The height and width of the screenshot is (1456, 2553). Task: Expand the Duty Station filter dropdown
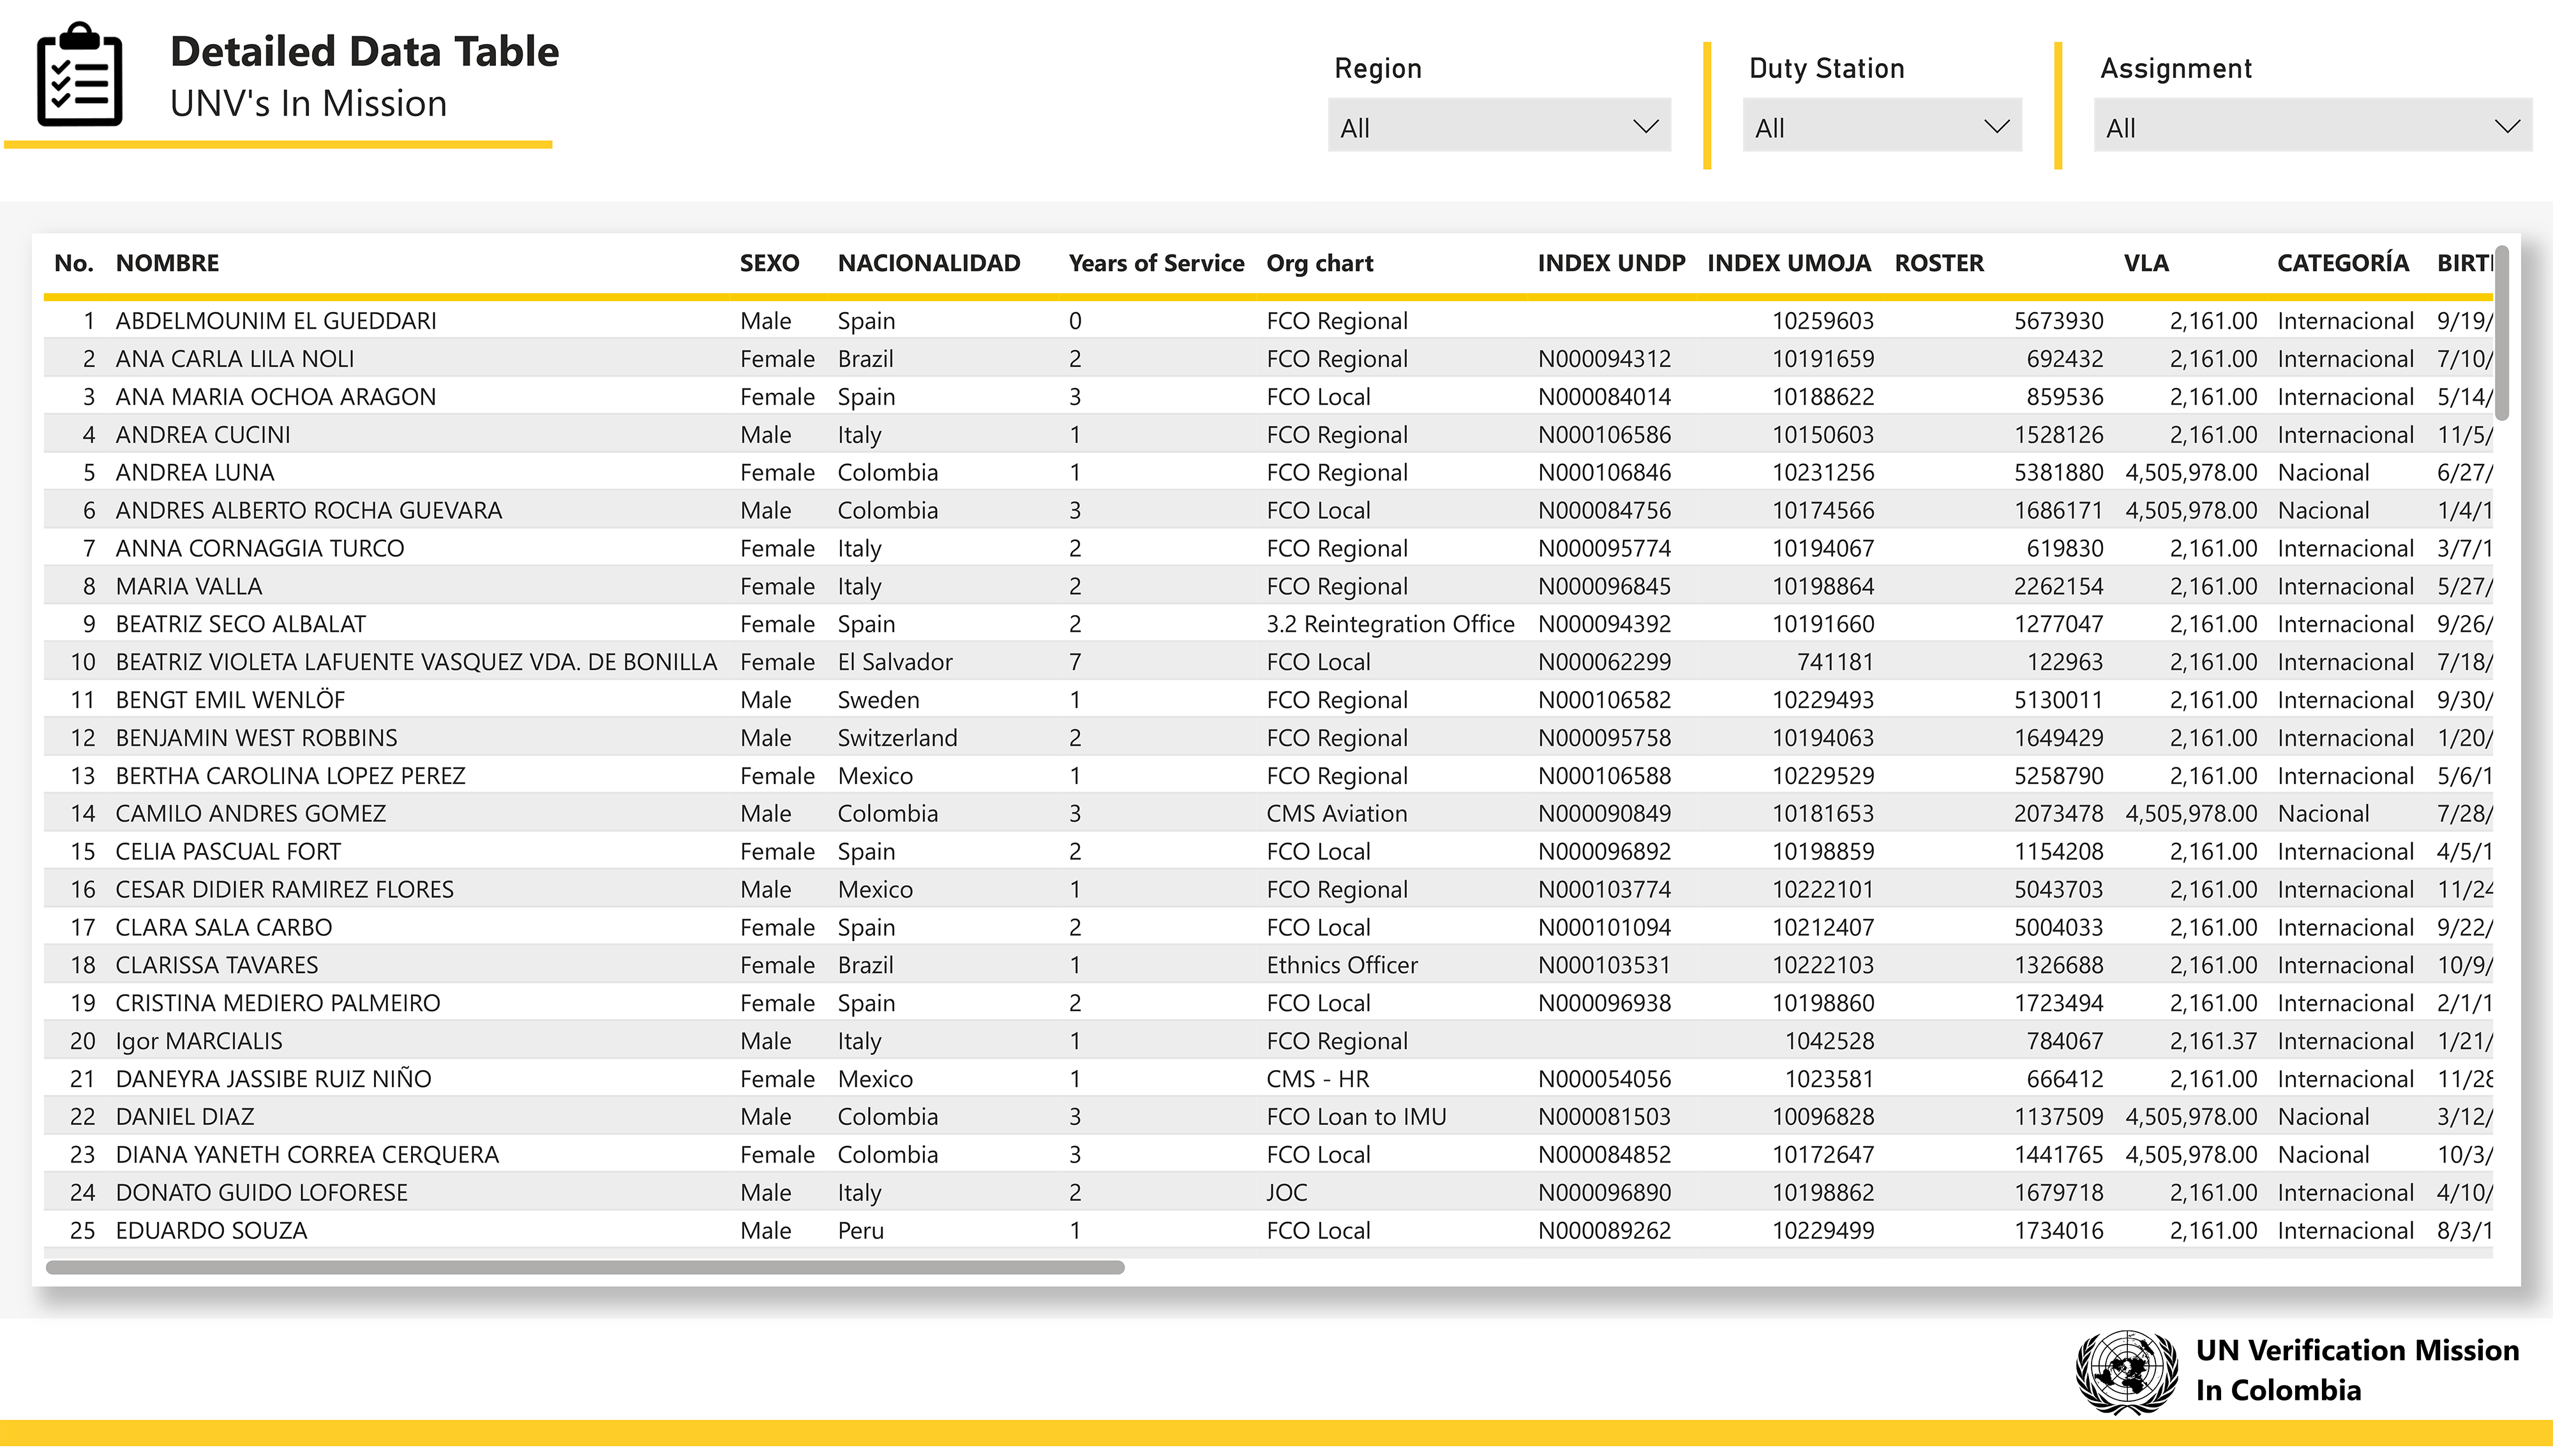[x=1881, y=127]
